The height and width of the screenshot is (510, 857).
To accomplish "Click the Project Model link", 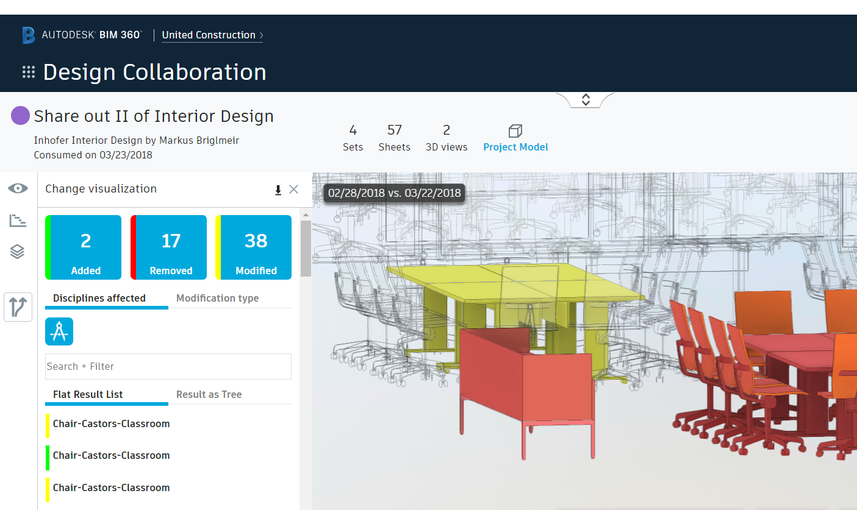I will 515,147.
